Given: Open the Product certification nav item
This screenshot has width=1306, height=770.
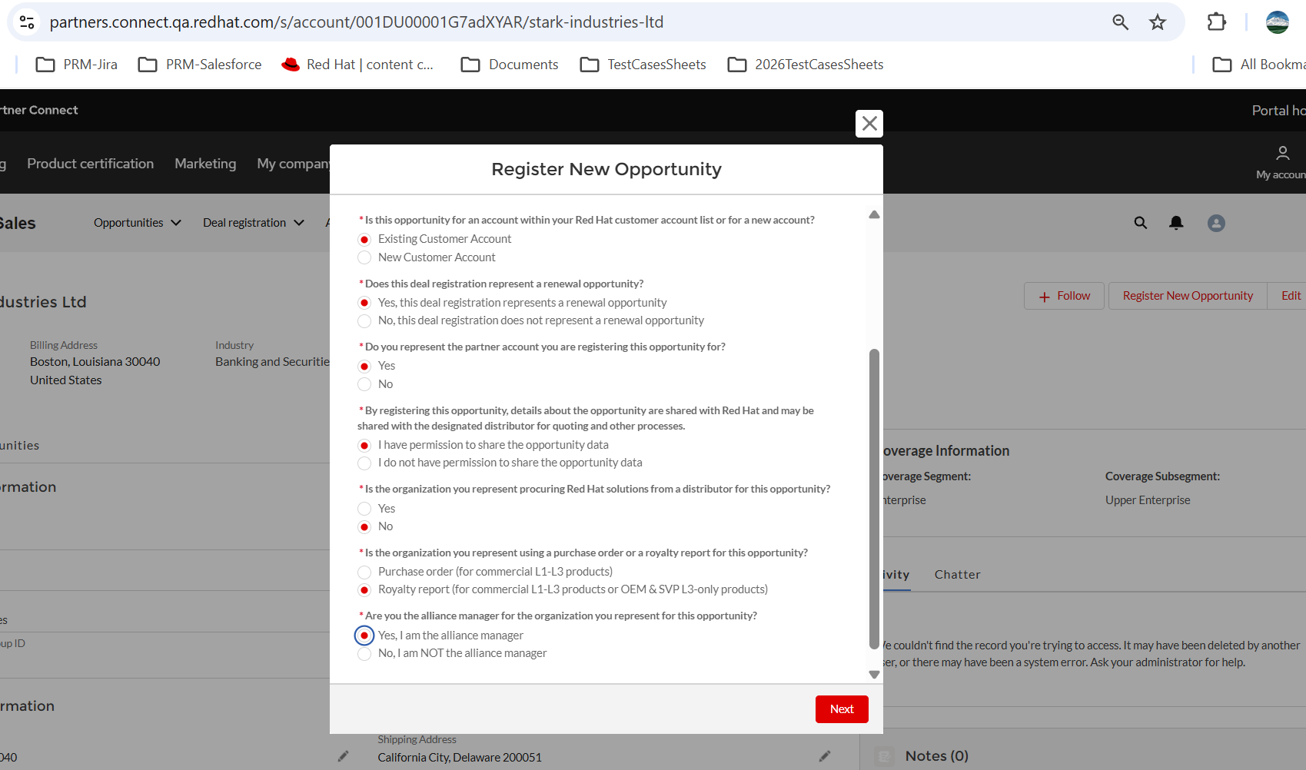Looking at the screenshot, I should (x=91, y=164).
